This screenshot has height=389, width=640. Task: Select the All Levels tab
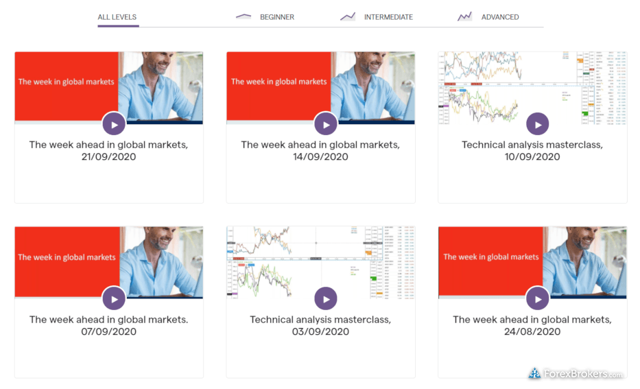[117, 17]
